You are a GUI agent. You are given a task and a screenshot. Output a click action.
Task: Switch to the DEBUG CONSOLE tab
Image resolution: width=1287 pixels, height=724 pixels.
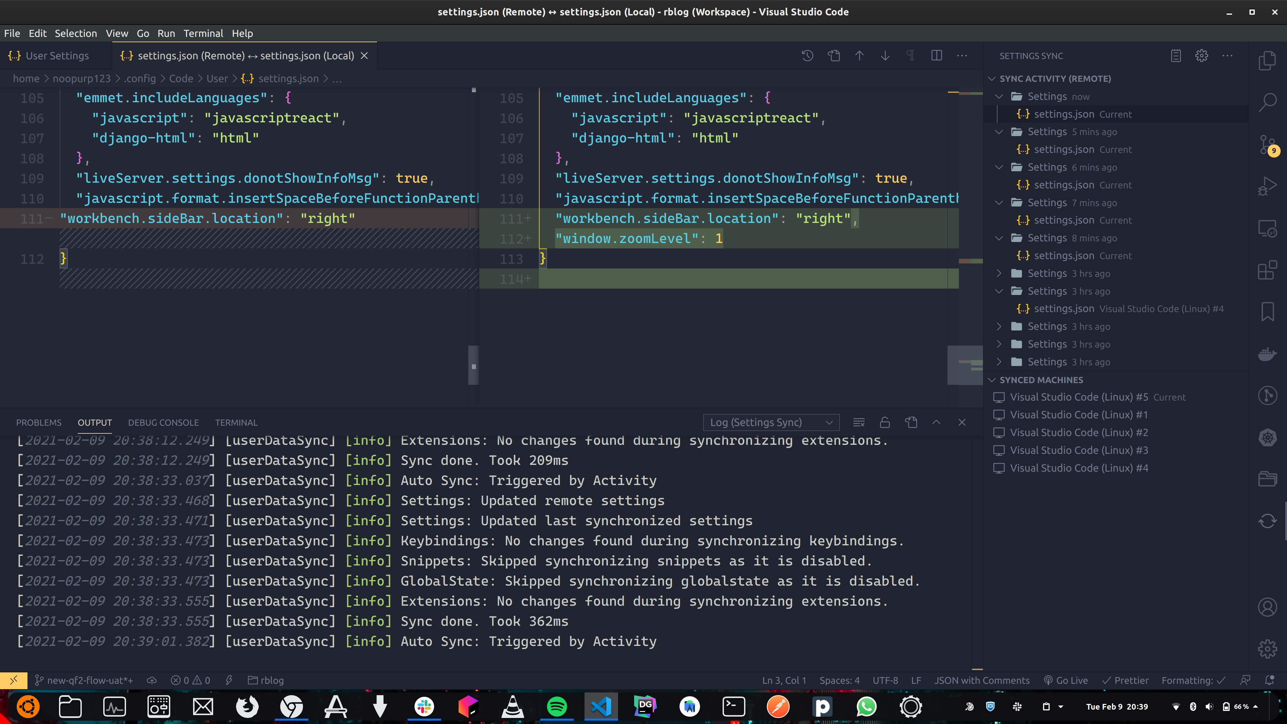tap(163, 422)
